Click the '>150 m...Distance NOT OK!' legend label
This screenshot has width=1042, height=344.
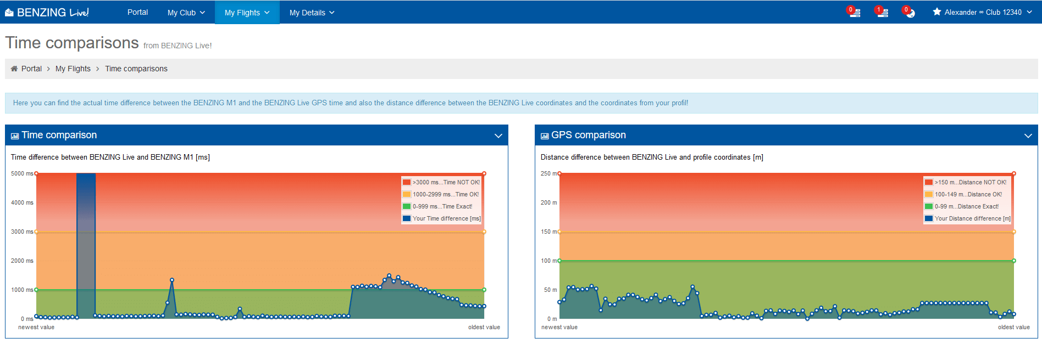coord(971,182)
